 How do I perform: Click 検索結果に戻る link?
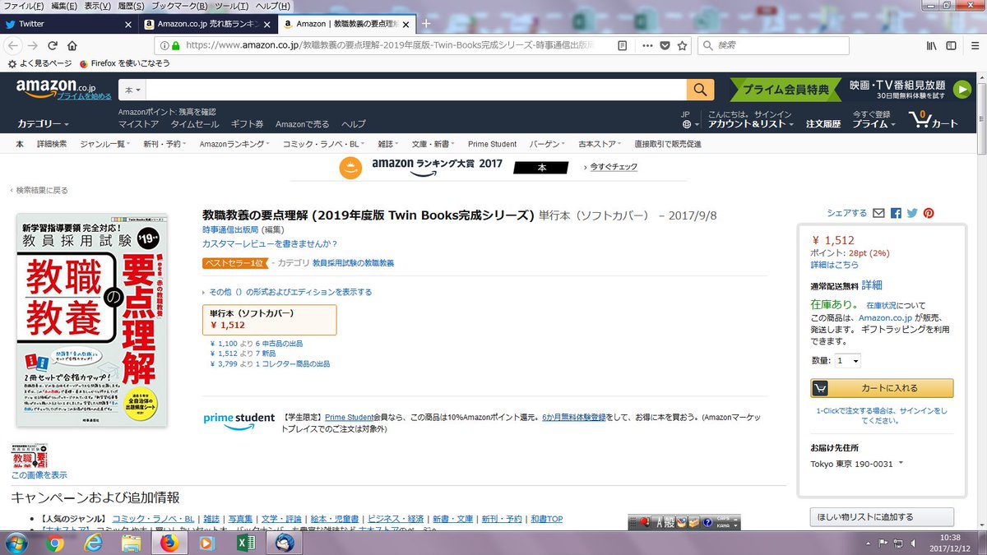pos(42,191)
